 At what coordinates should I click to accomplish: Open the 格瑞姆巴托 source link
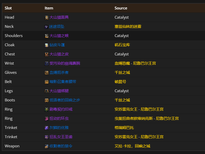(x=124, y=128)
